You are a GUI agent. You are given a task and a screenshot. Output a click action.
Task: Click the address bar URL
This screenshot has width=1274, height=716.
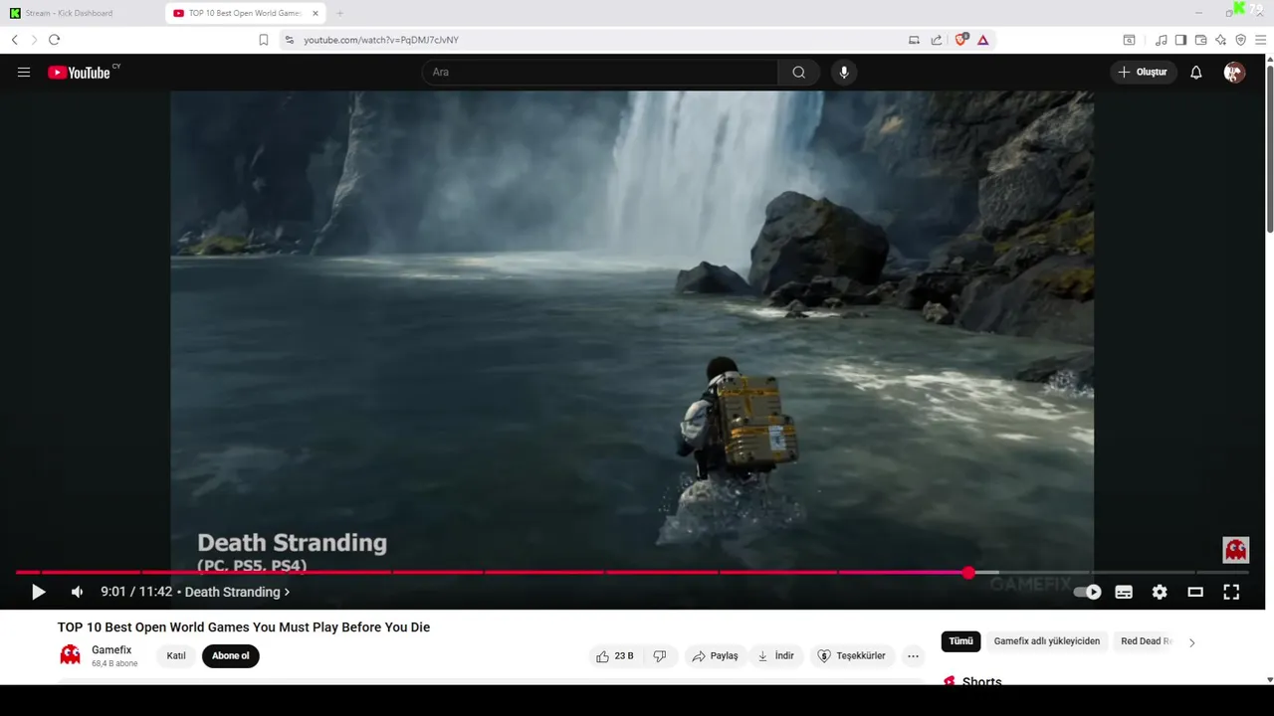coord(381,40)
